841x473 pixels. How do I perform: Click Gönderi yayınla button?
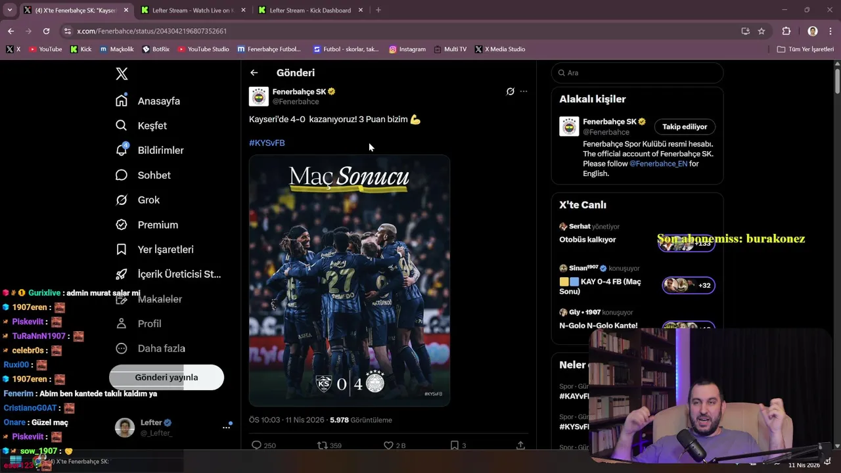[x=166, y=378]
